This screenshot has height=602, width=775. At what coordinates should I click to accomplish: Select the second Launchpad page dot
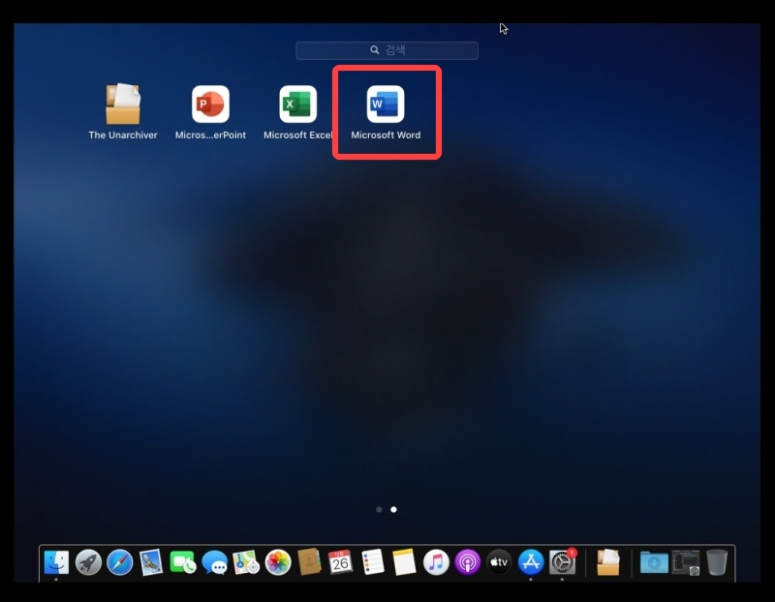click(x=393, y=510)
